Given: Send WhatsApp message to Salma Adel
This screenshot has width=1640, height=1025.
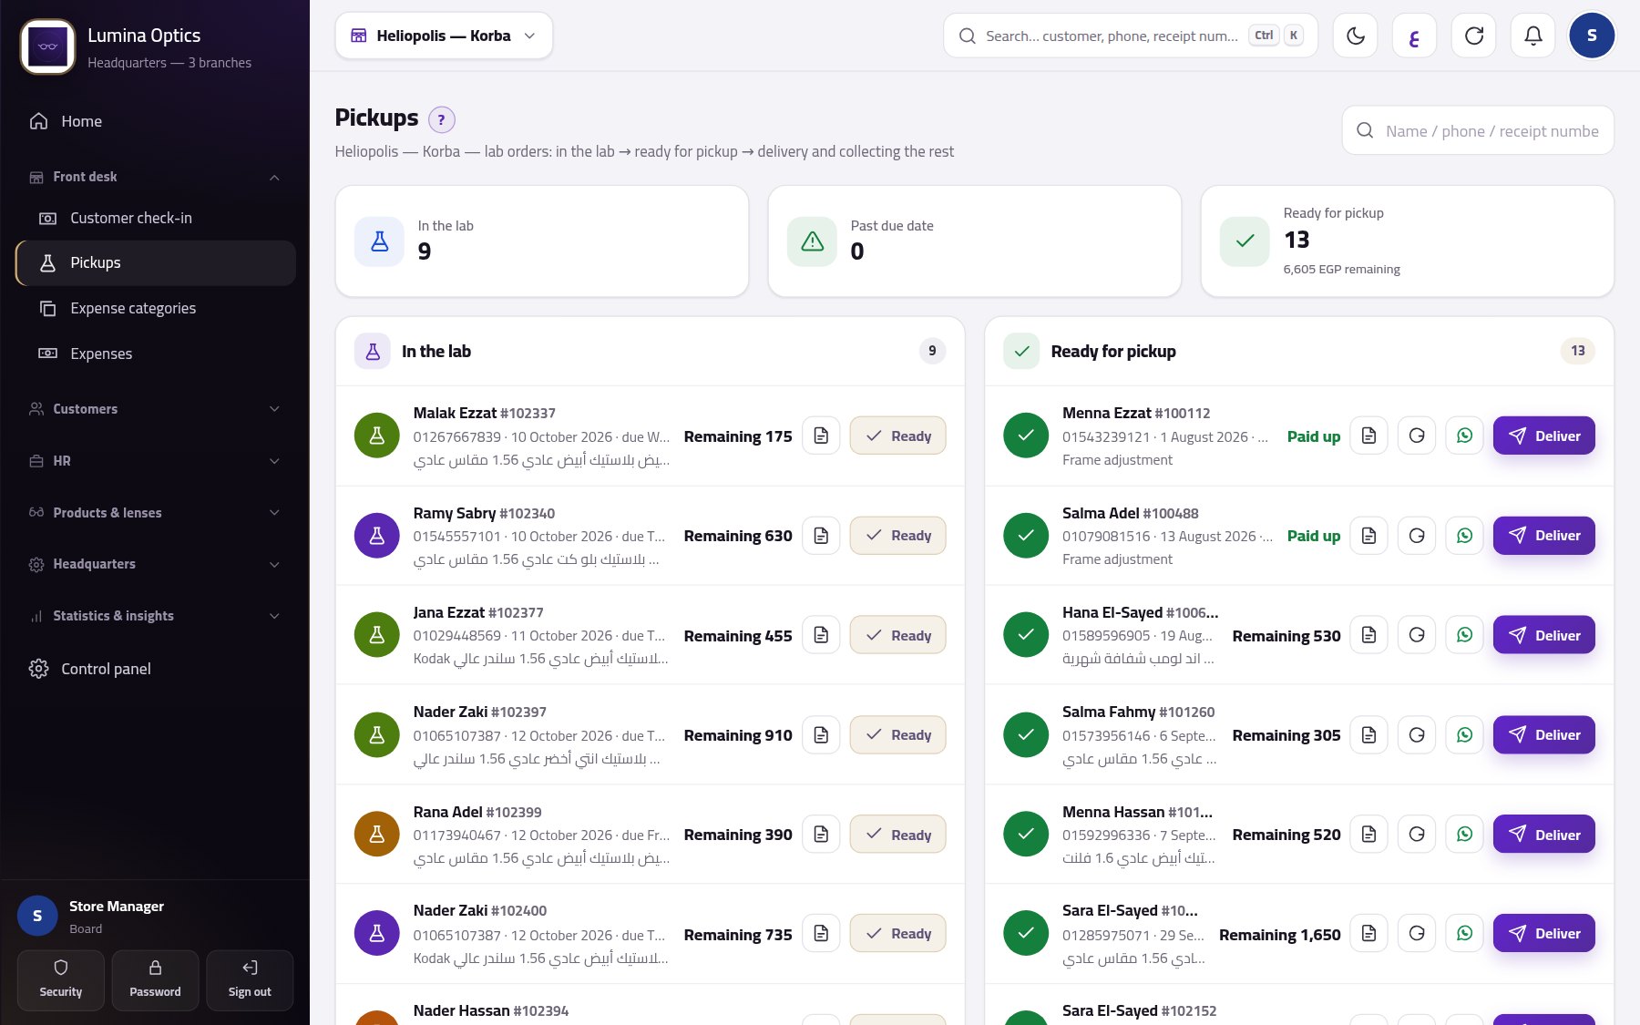Looking at the screenshot, I should tap(1464, 536).
